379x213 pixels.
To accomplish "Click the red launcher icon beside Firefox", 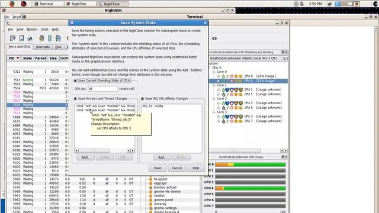I will [x=24, y=4].
